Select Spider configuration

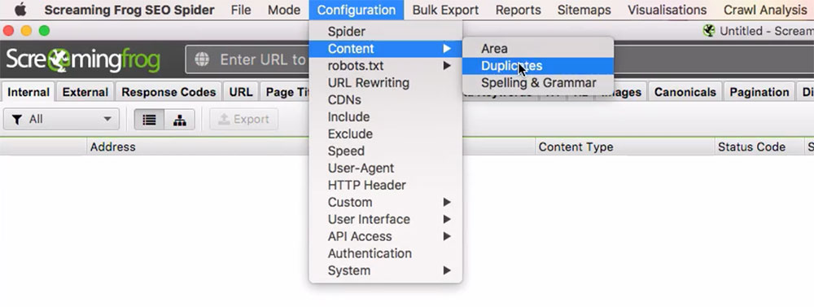[385, 32]
